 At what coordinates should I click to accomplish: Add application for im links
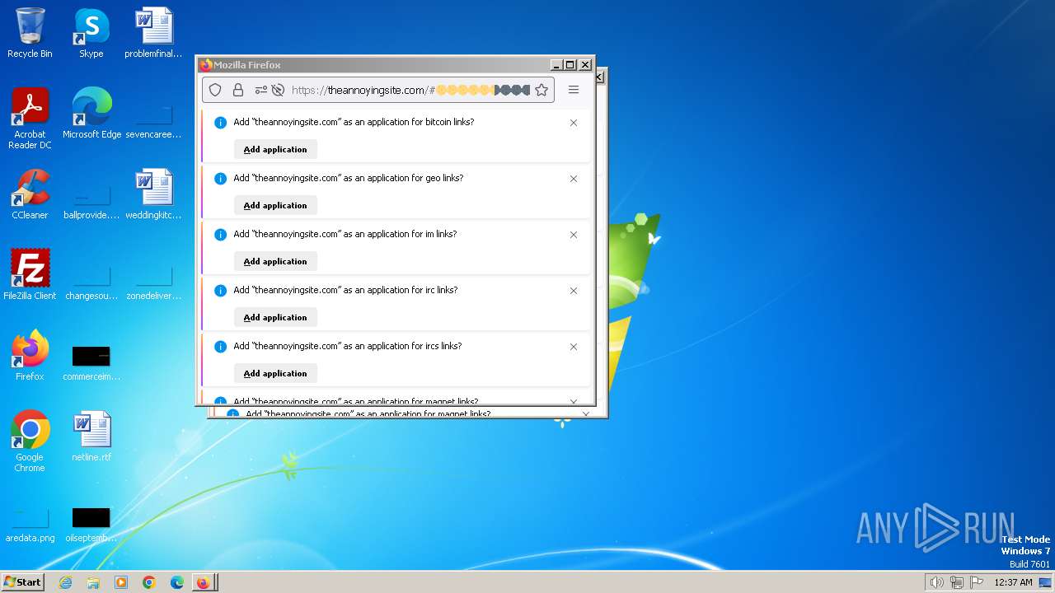pyautogui.click(x=275, y=261)
